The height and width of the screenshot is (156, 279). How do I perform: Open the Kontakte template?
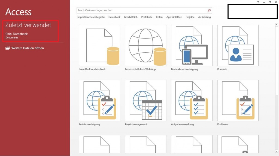(x=238, y=46)
